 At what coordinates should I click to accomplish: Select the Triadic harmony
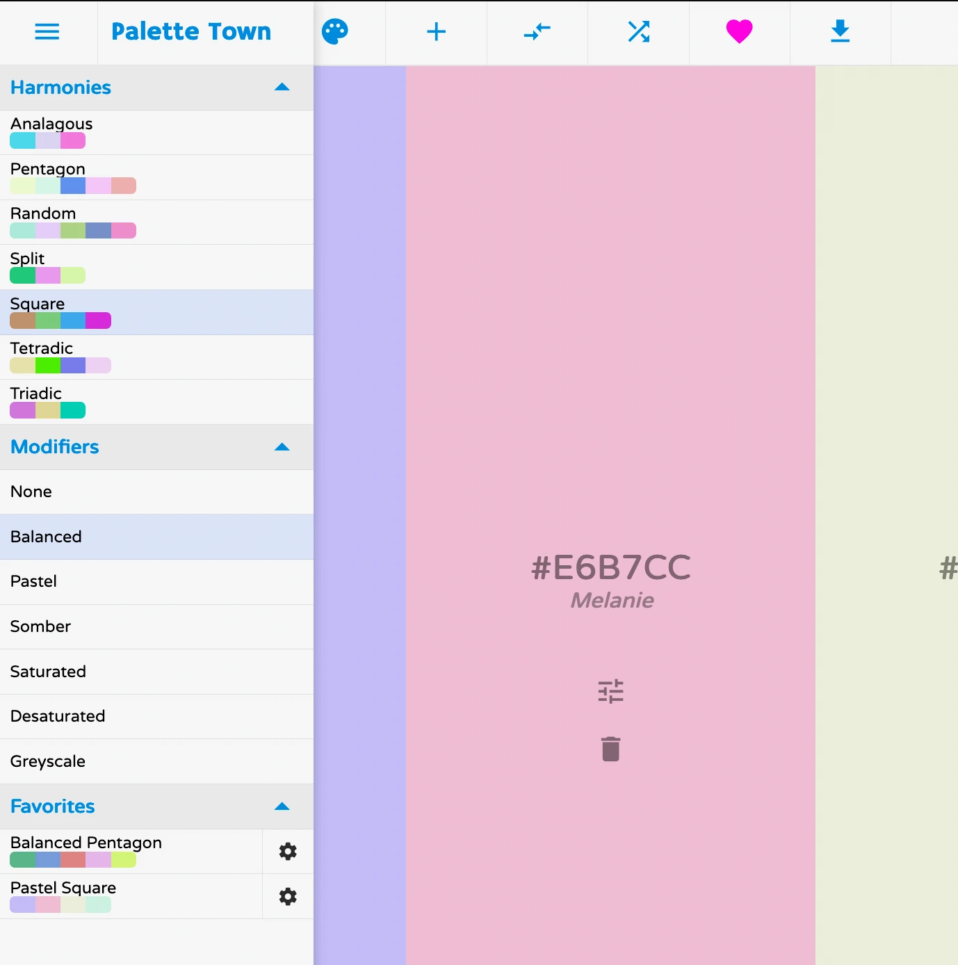click(x=156, y=402)
